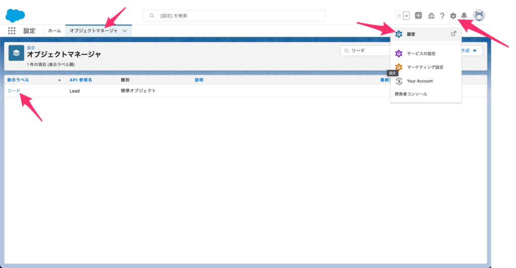Click the Salesforce cloud logo
The height and width of the screenshot is (268, 516).
(15, 16)
